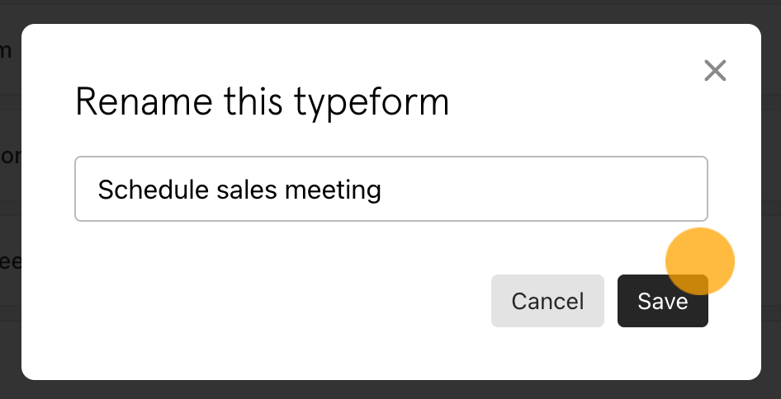Choose the gray Cancel button
Image resolution: width=781 pixels, height=399 pixels.
[547, 302]
